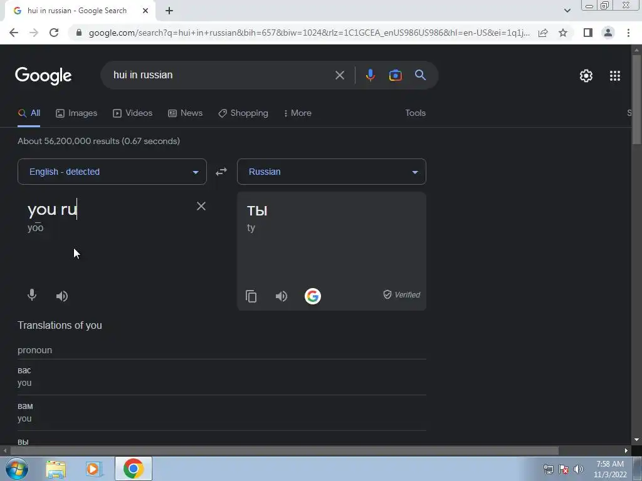
Task: Open the network tray icon
Action: click(548, 469)
